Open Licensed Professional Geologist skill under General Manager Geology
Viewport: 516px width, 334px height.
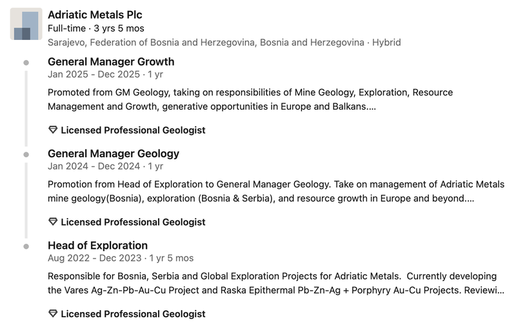(133, 222)
